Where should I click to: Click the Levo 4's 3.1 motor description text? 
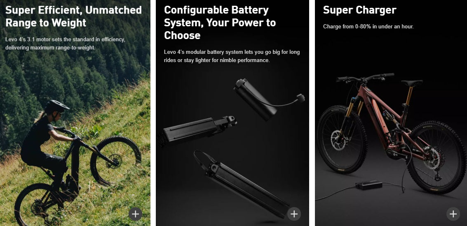point(65,44)
